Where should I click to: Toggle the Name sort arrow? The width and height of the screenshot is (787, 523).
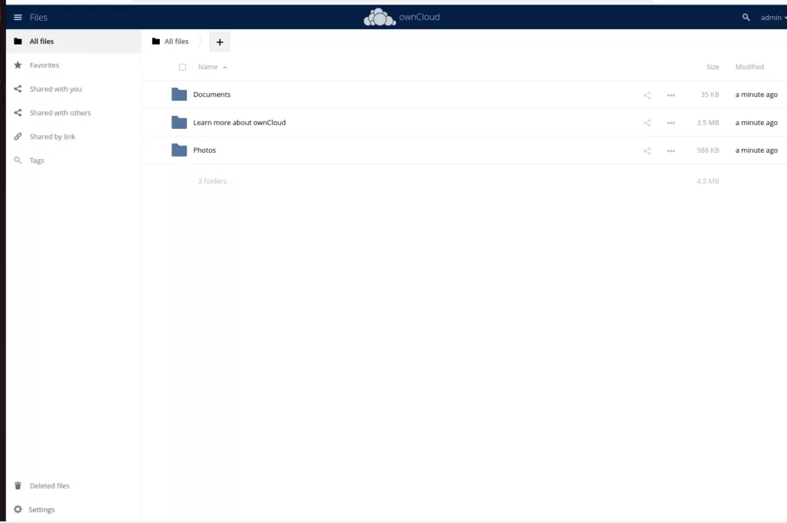pos(225,67)
